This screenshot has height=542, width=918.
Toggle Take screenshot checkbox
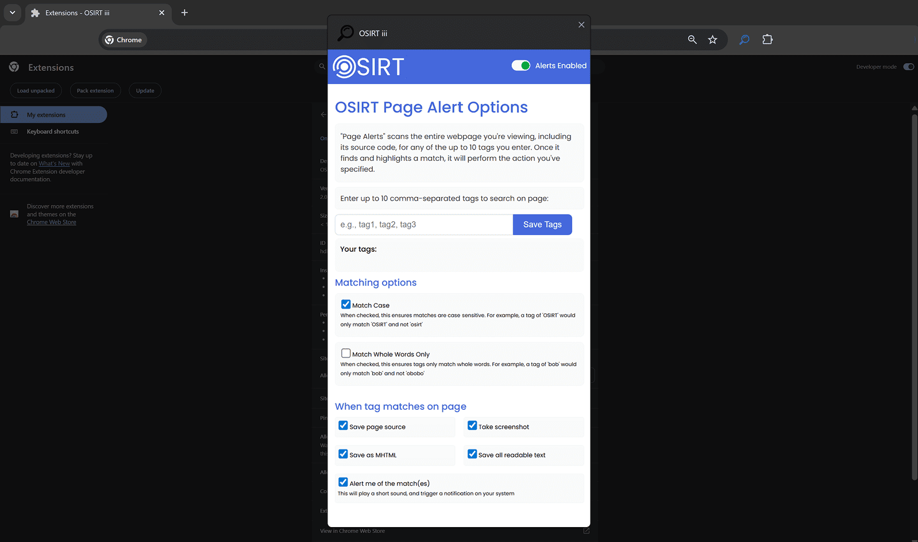tap(472, 426)
